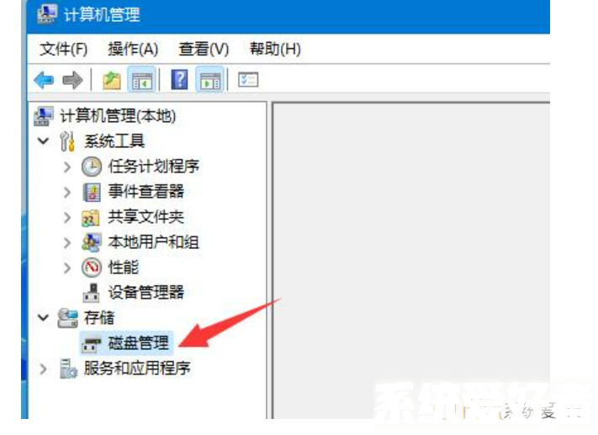Expand 服务和应用程序 node

[x=44, y=369]
